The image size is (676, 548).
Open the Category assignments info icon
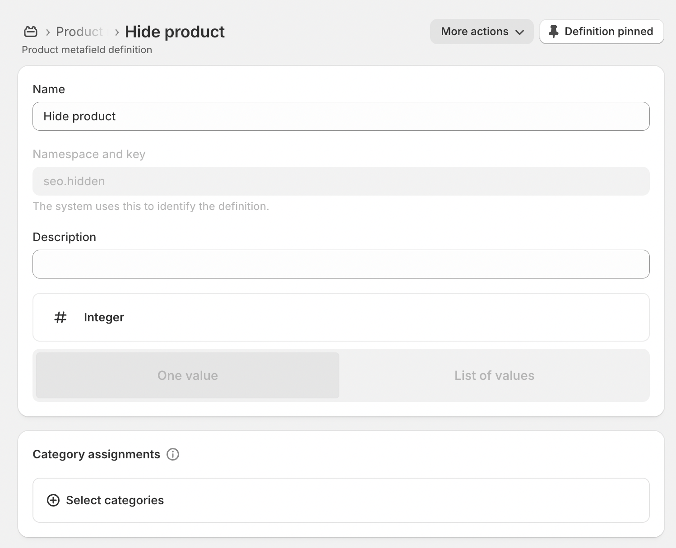tap(173, 454)
